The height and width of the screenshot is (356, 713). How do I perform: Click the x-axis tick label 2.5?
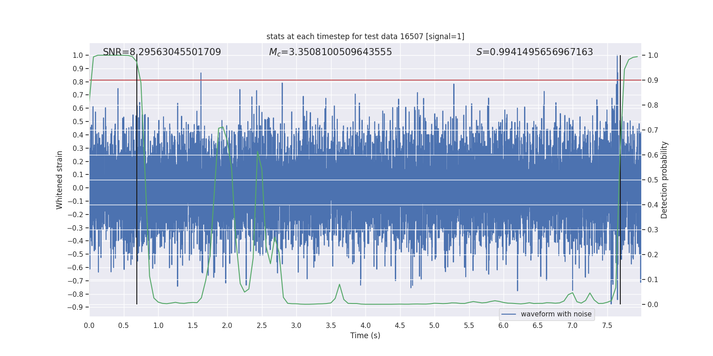pos(262,326)
